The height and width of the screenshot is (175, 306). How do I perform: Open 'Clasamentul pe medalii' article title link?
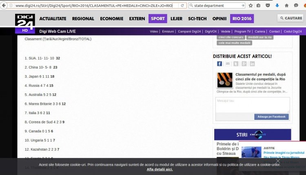(x=260, y=77)
